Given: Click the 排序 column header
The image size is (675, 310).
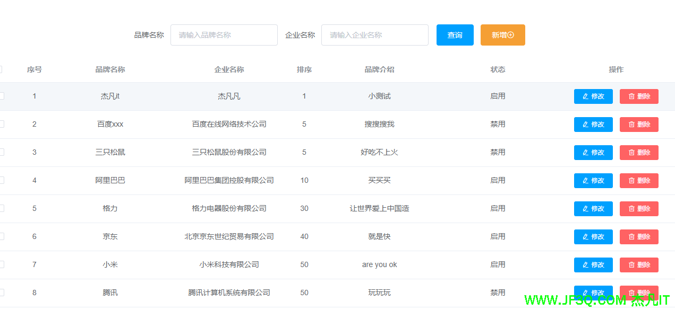Looking at the screenshot, I should tap(304, 69).
